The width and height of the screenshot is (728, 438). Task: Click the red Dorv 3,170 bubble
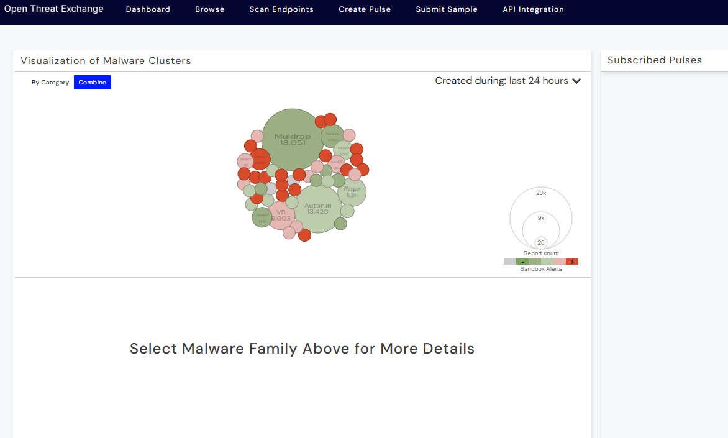[x=260, y=159]
